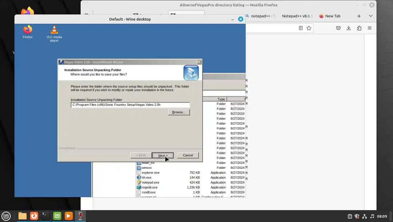Click the InstallShield computer graphic in wizard header
This screenshot has width=393, height=222.
(191, 73)
